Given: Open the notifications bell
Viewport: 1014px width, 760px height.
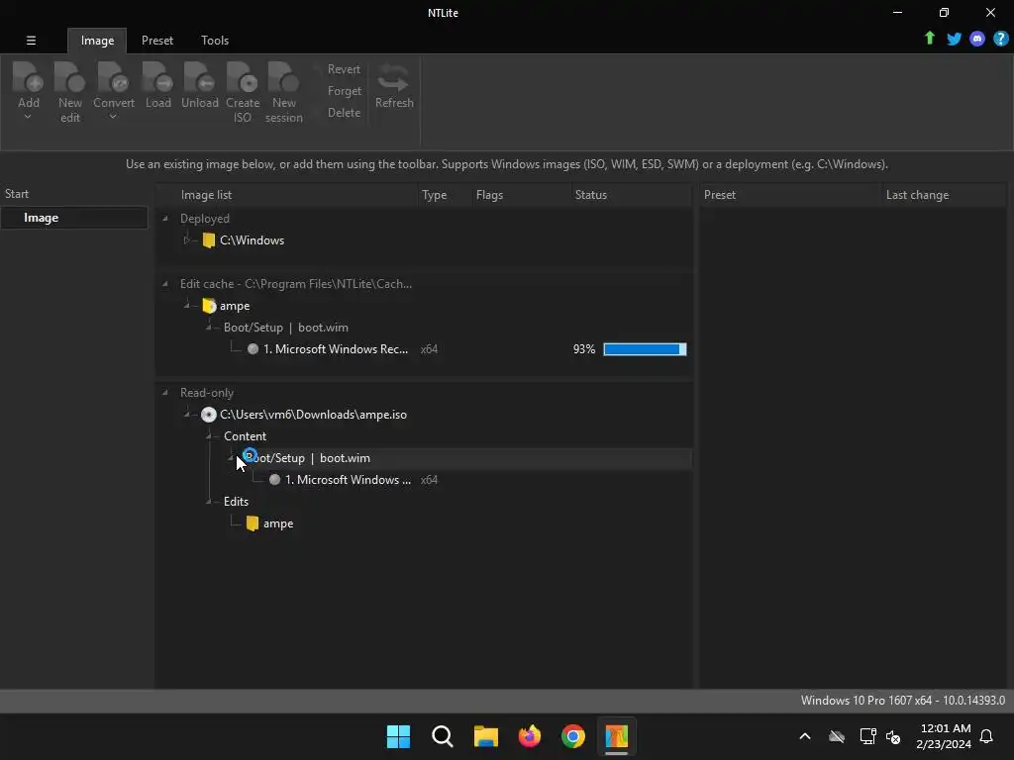Looking at the screenshot, I should (986, 736).
